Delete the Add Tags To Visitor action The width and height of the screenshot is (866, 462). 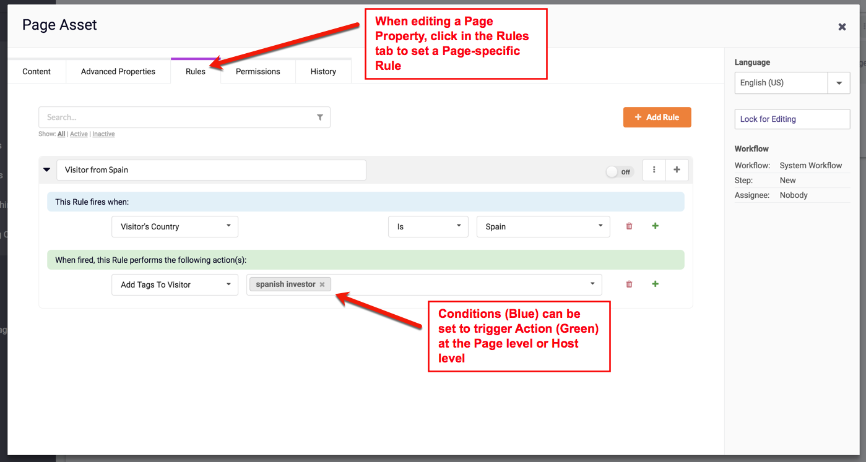coord(629,284)
